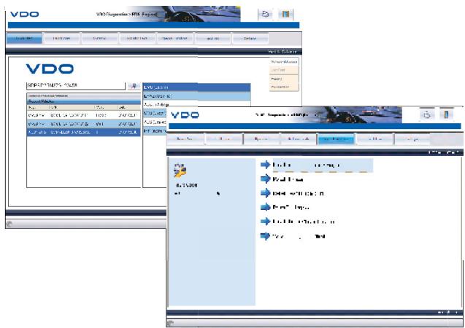Click the book icon in the back window header
Viewport: 465px width, 328px height.
point(285,14)
